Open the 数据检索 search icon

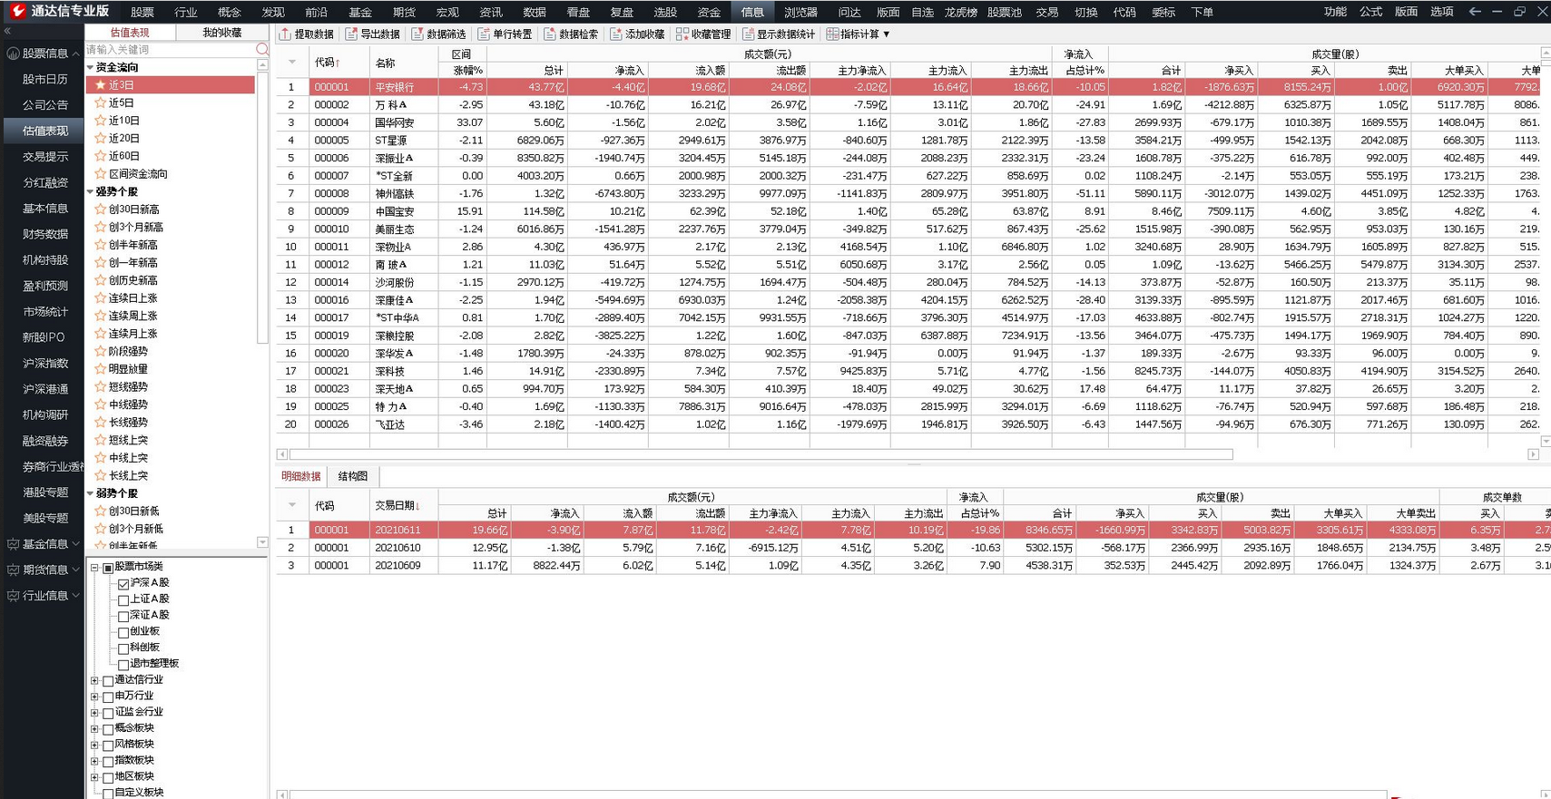(x=550, y=34)
